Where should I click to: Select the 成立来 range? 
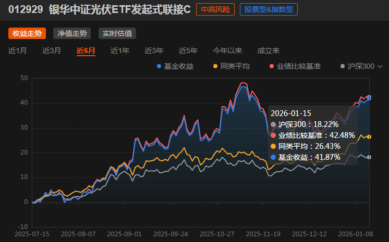tap(269, 50)
